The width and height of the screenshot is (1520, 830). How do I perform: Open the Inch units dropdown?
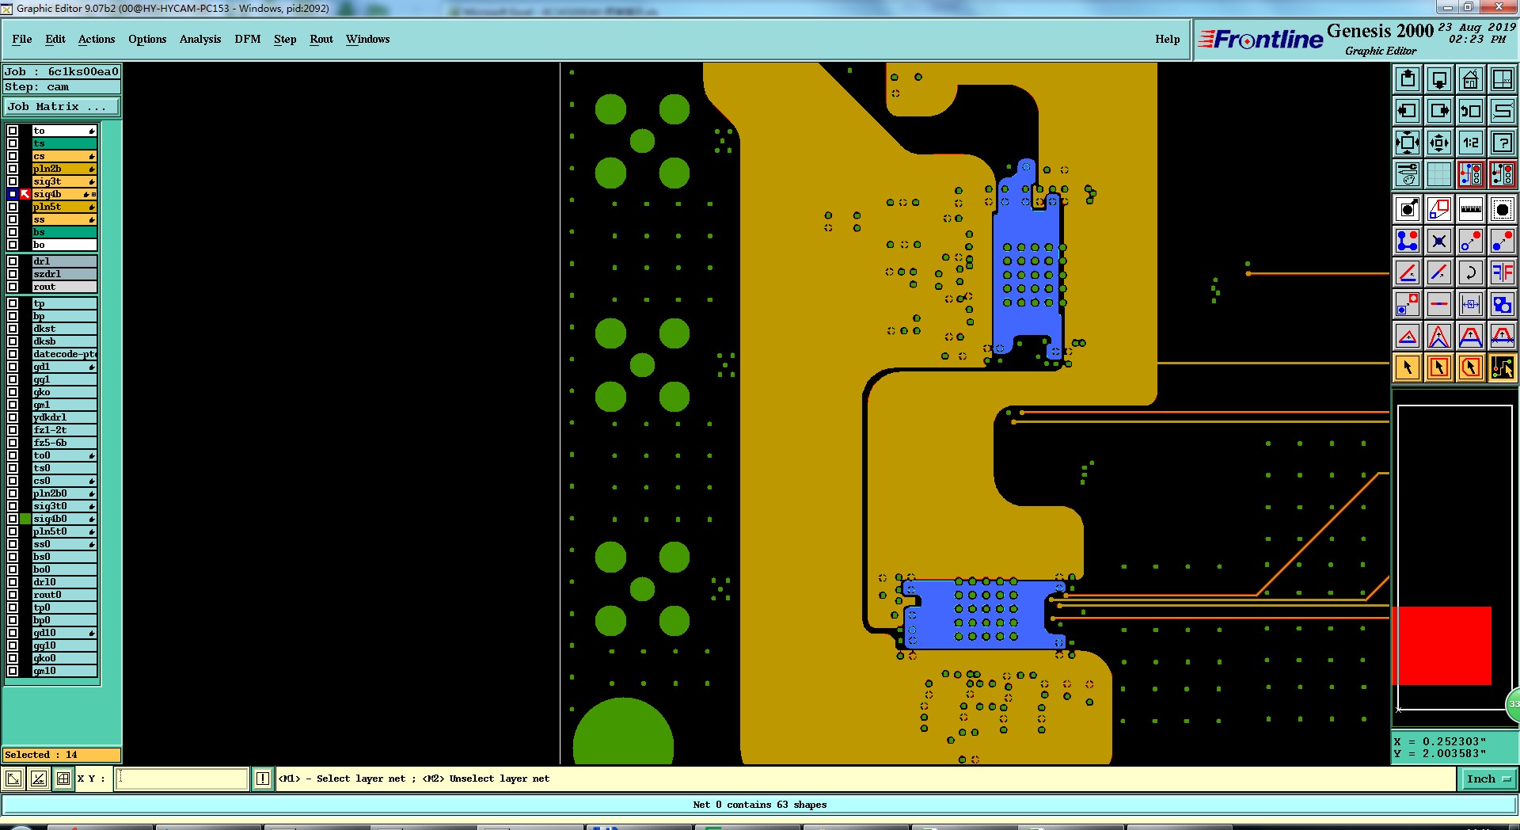click(1488, 779)
